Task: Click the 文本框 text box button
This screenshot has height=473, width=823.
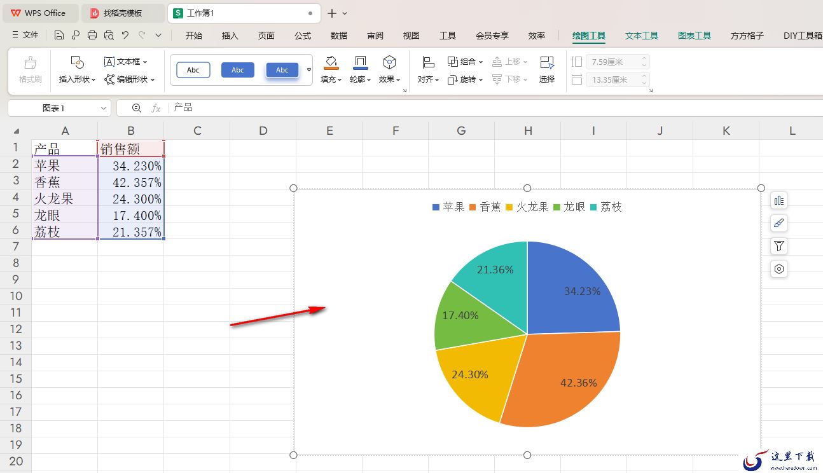Action: tap(125, 62)
